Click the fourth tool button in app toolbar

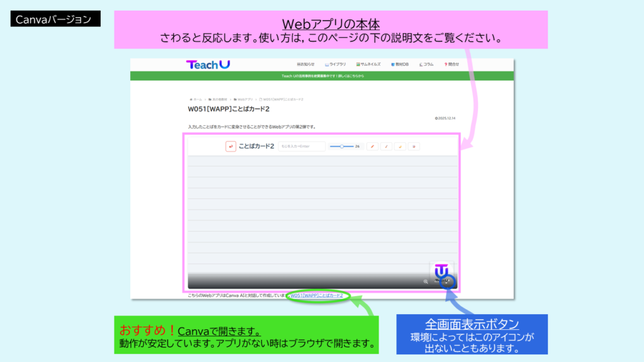tap(414, 146)
